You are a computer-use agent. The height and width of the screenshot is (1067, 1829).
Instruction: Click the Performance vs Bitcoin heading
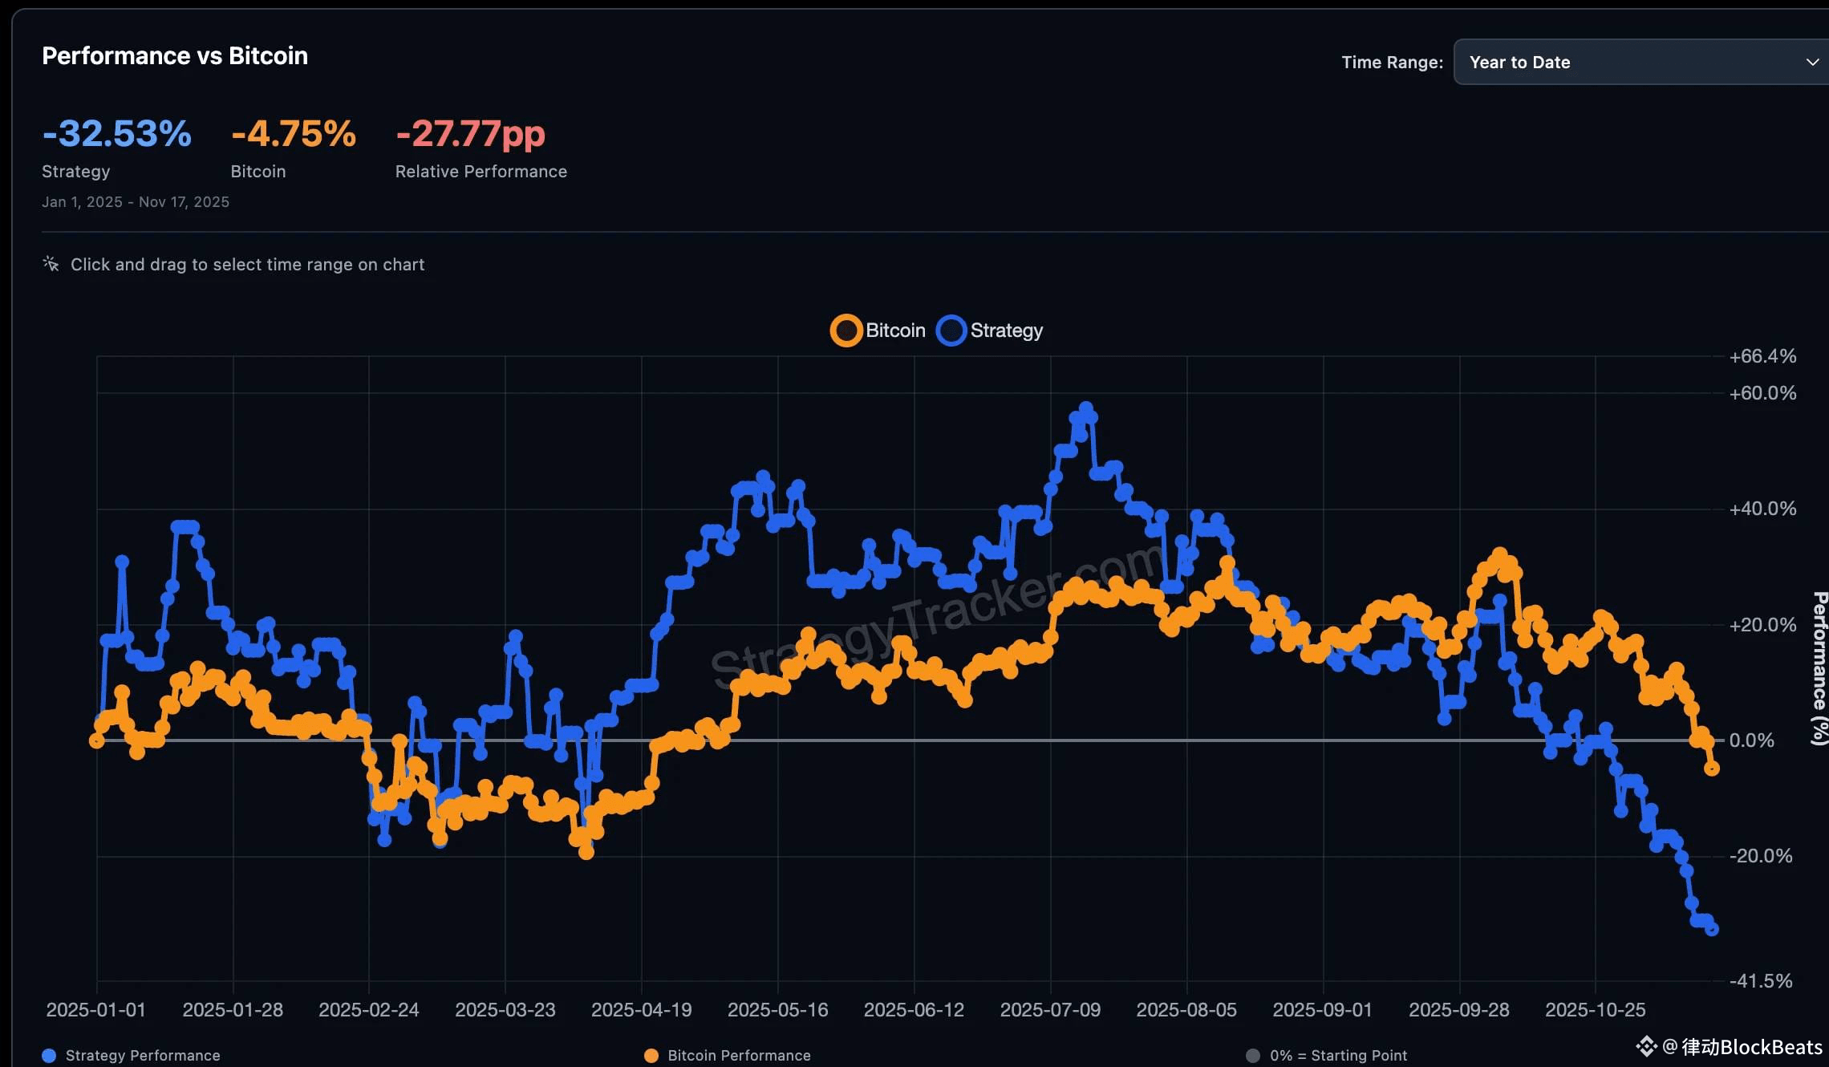coord(175,55)
